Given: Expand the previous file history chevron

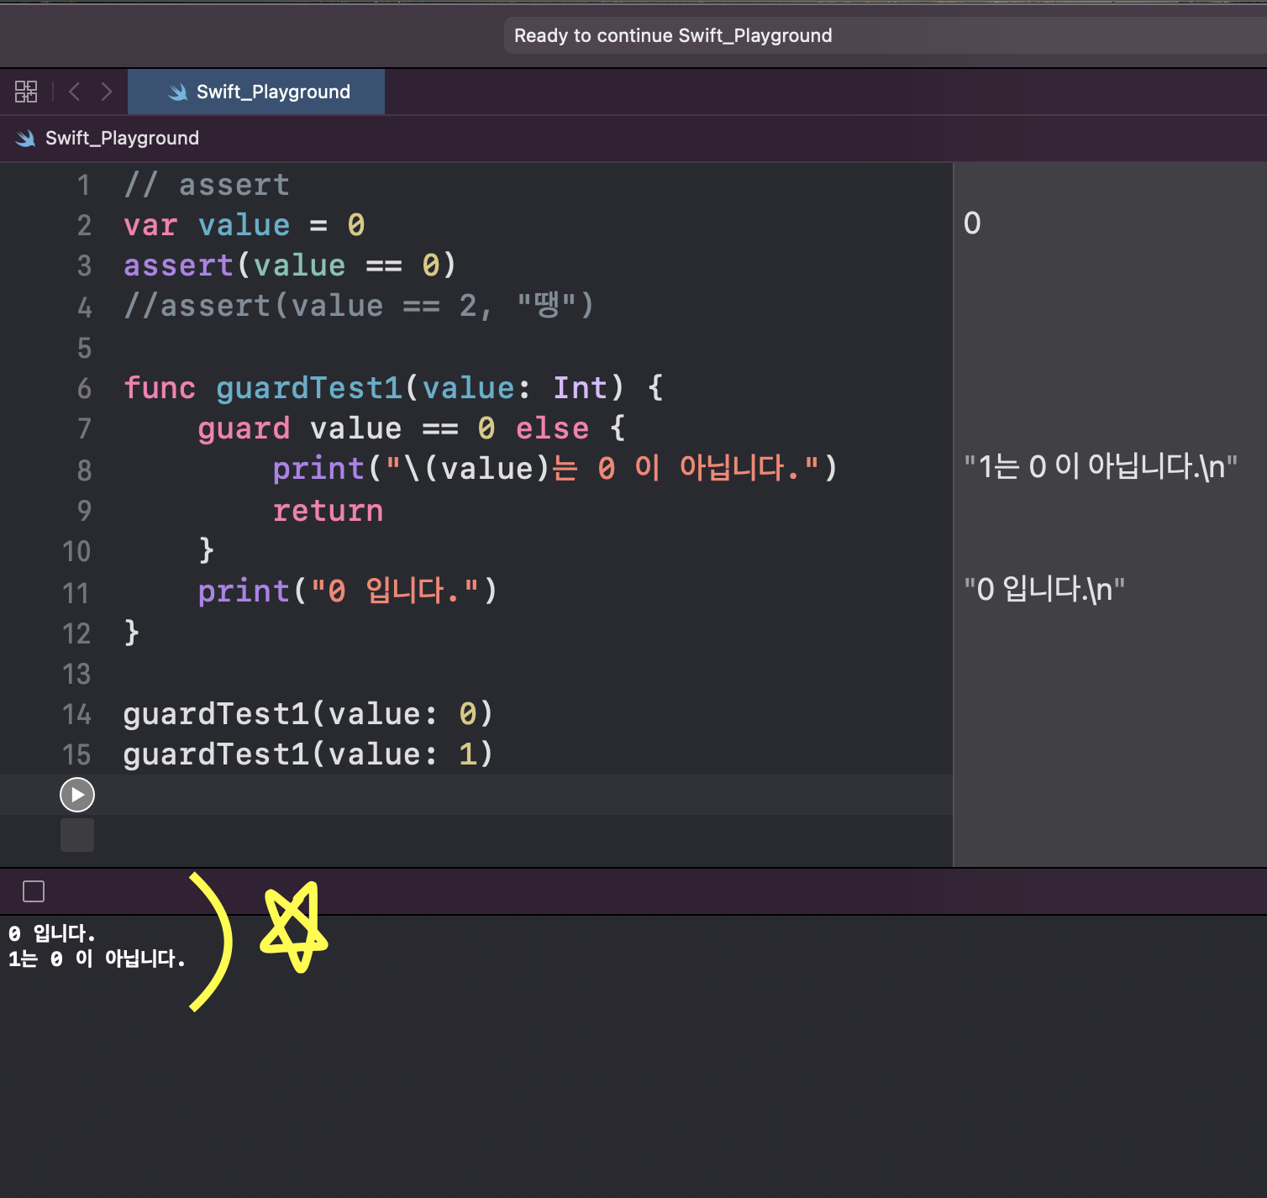Looking at the screenshot, I should [74, 92].
